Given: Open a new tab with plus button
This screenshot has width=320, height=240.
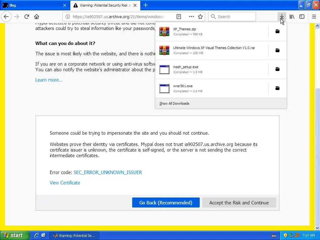Looking at the screenshot, I should (x=146, y=5).
